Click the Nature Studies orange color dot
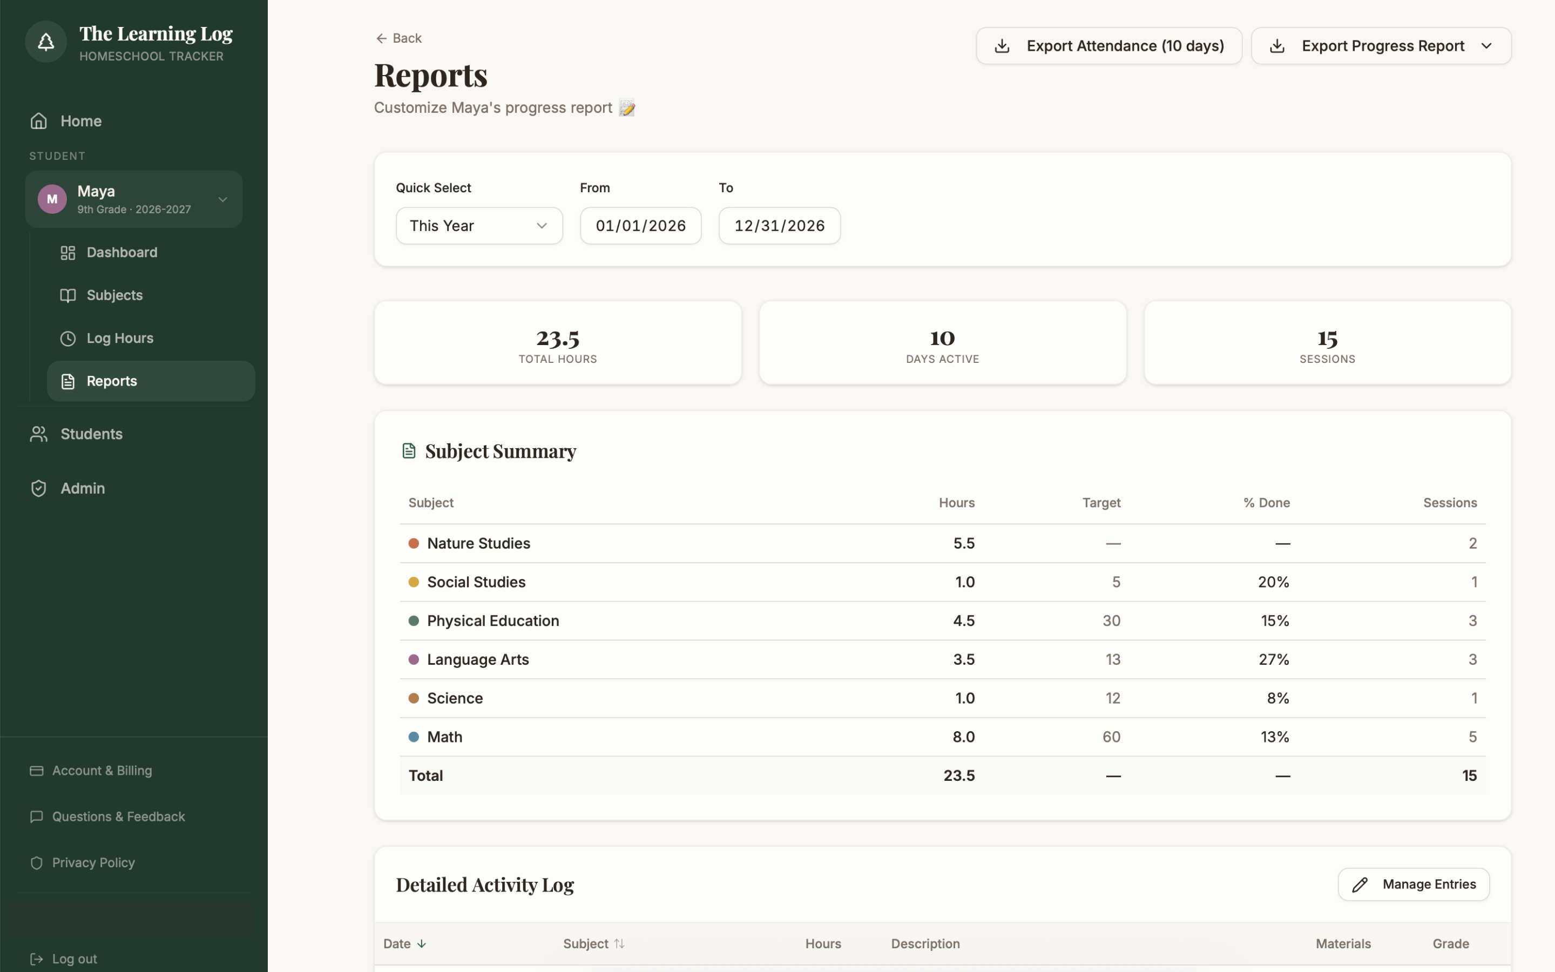1555x972 pixels. [x=414, y=543]
